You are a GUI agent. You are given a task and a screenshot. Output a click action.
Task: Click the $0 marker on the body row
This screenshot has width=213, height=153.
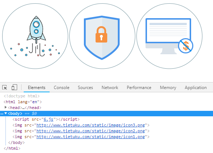click(x=34, y=113)
